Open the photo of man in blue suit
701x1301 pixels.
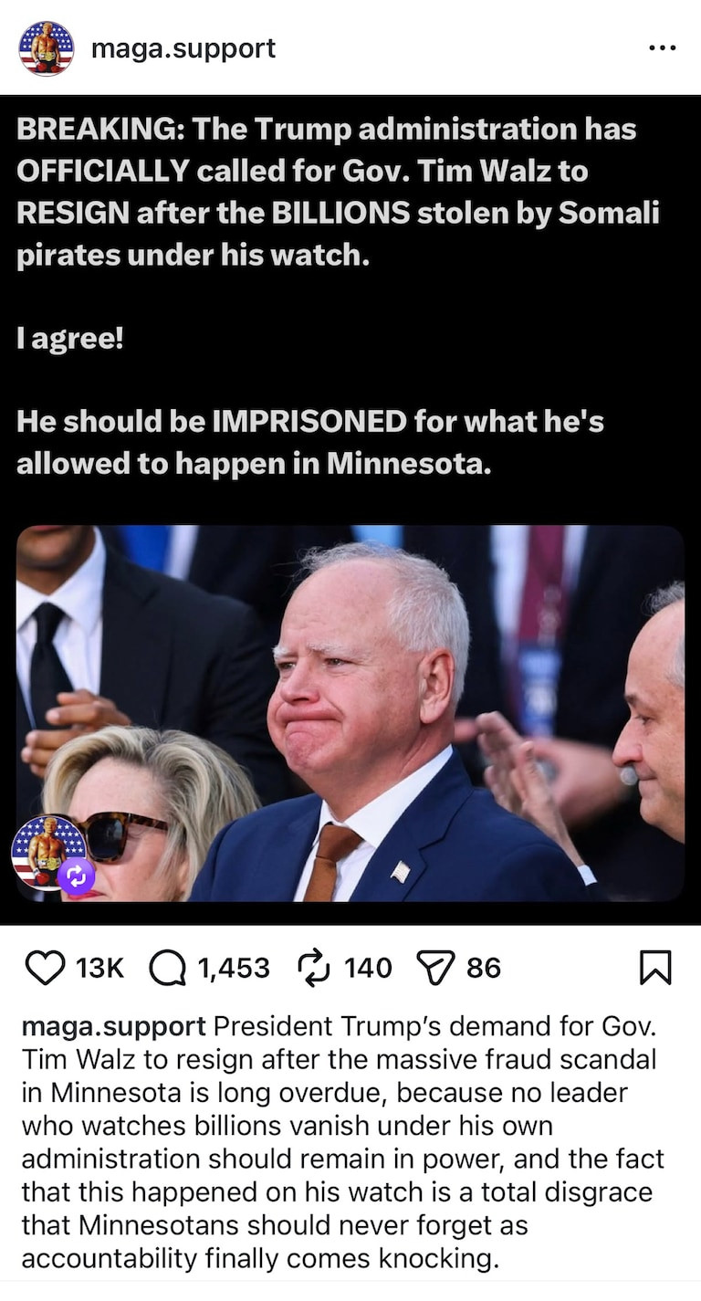click(350, 713)
